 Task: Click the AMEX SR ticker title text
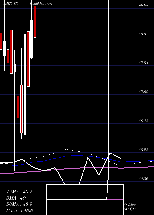click(x=10, y=4)
